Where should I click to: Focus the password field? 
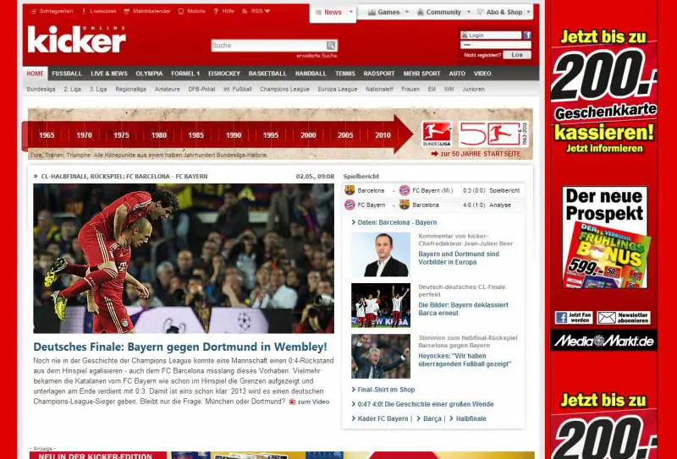tap(496, 45)
